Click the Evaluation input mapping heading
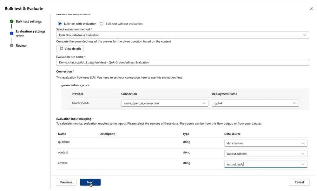The width and height of the screenshot is (317, 191). 74,119
